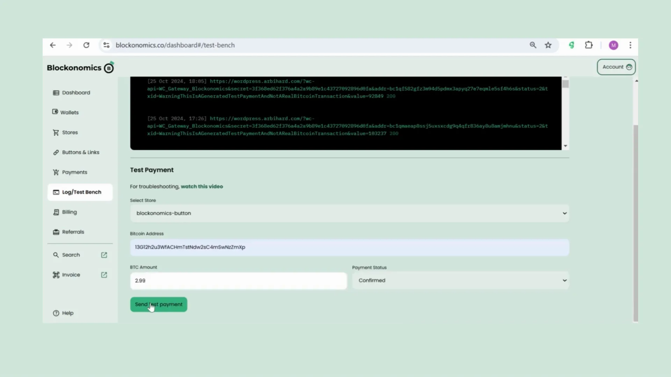Open the Referrals section
The width and height of the screenshot is (671, 377).
tap(73, 231)
